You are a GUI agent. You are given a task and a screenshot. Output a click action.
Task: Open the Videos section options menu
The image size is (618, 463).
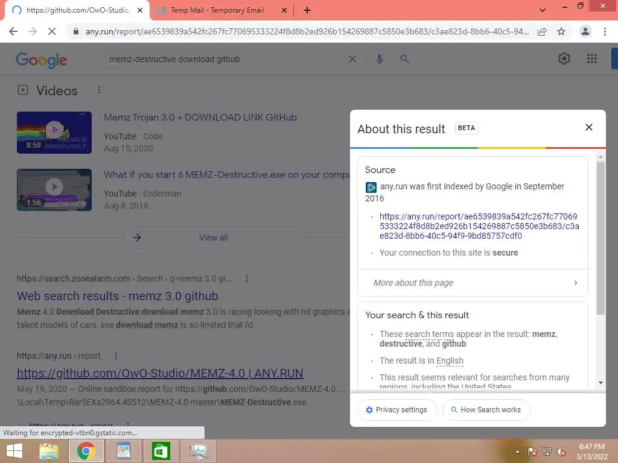click(99, 90)
